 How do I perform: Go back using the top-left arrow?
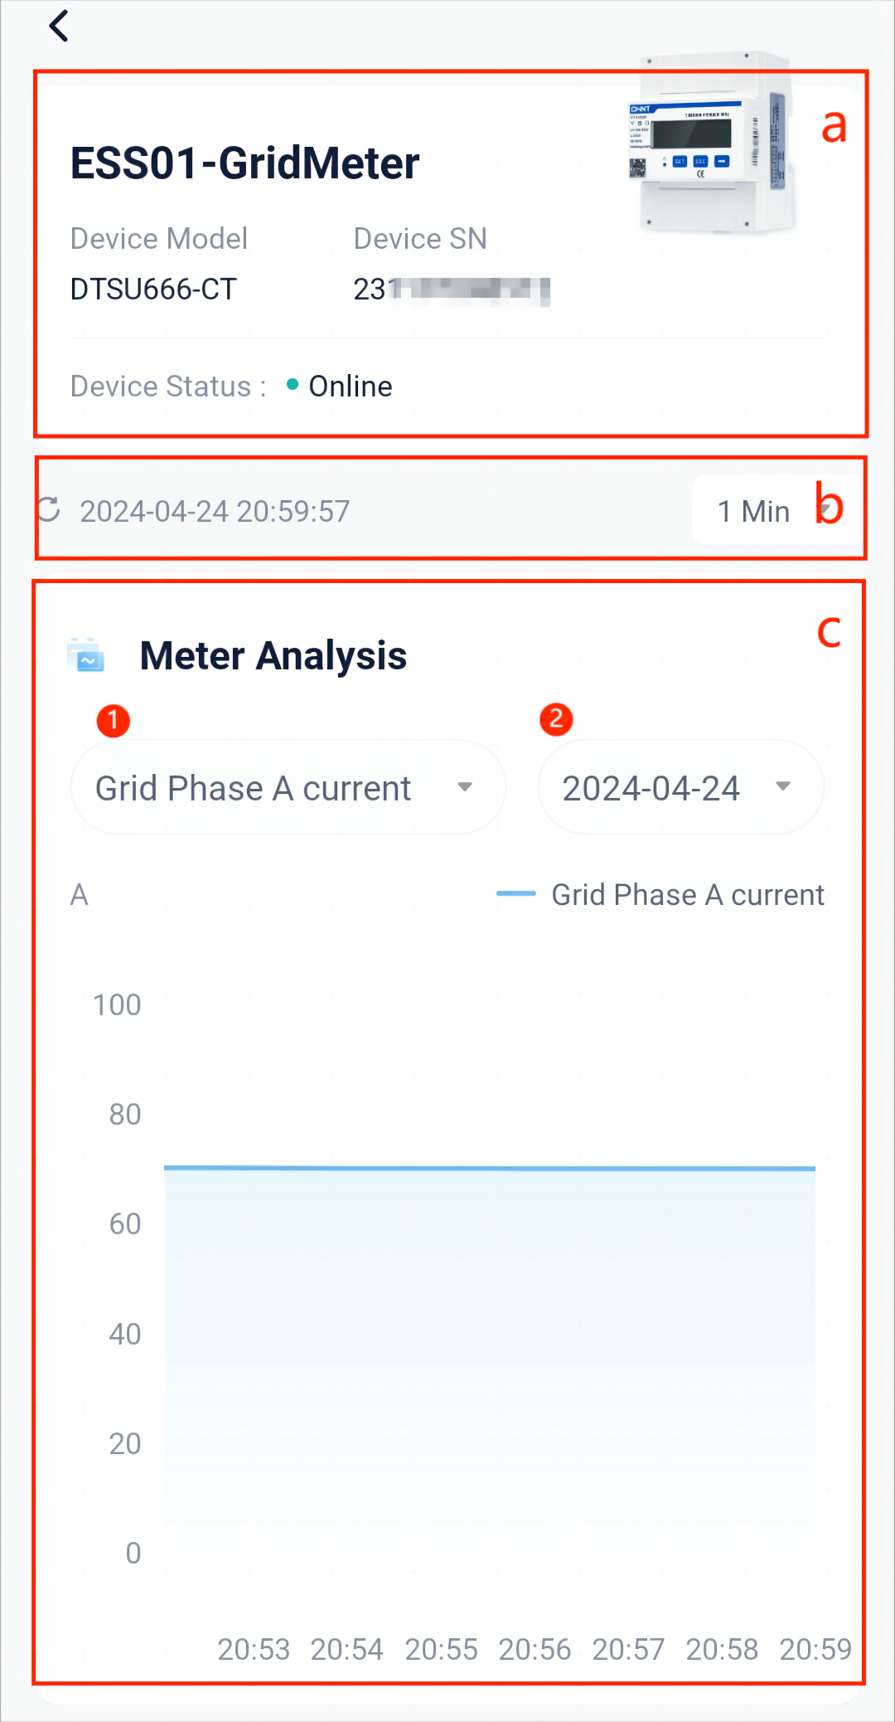tap(59, 26)
